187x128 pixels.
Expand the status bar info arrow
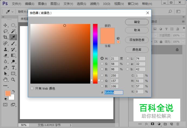(x=71, y=125)
